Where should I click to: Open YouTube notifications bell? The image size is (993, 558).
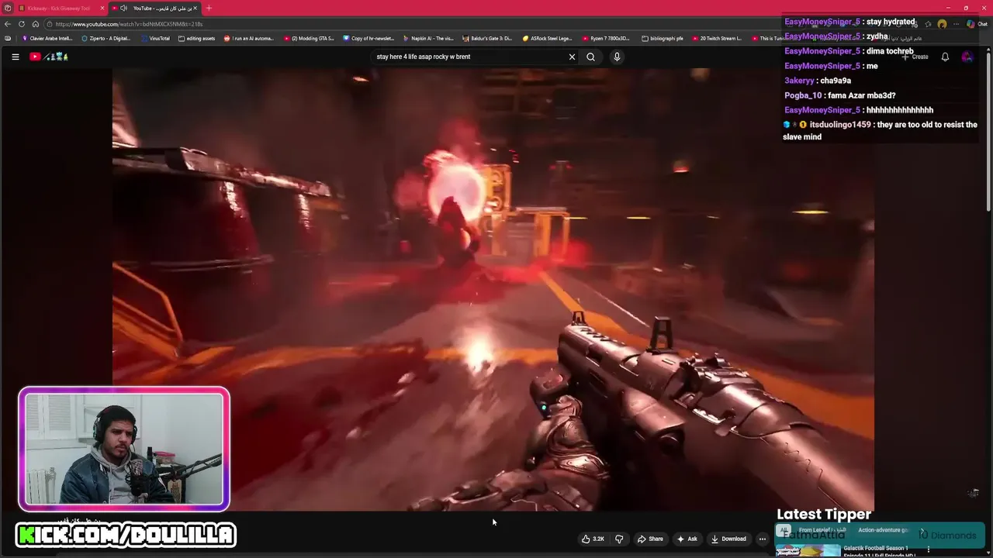[x=945, y=57]
